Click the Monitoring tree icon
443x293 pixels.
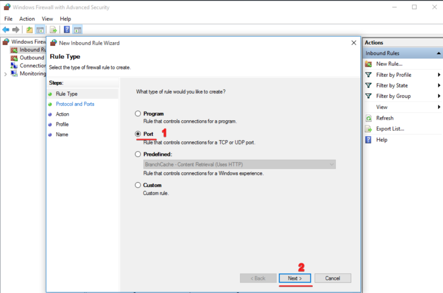pos(14,74)
